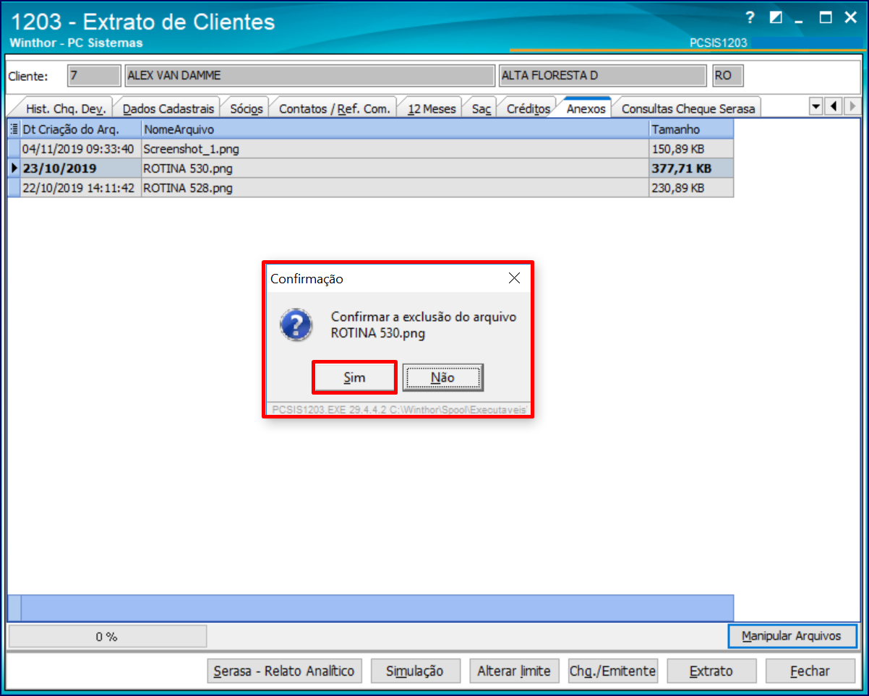Click the client code field showing 7
The width and height of the screenshot is (869, 696).
[x=94, y=76]
